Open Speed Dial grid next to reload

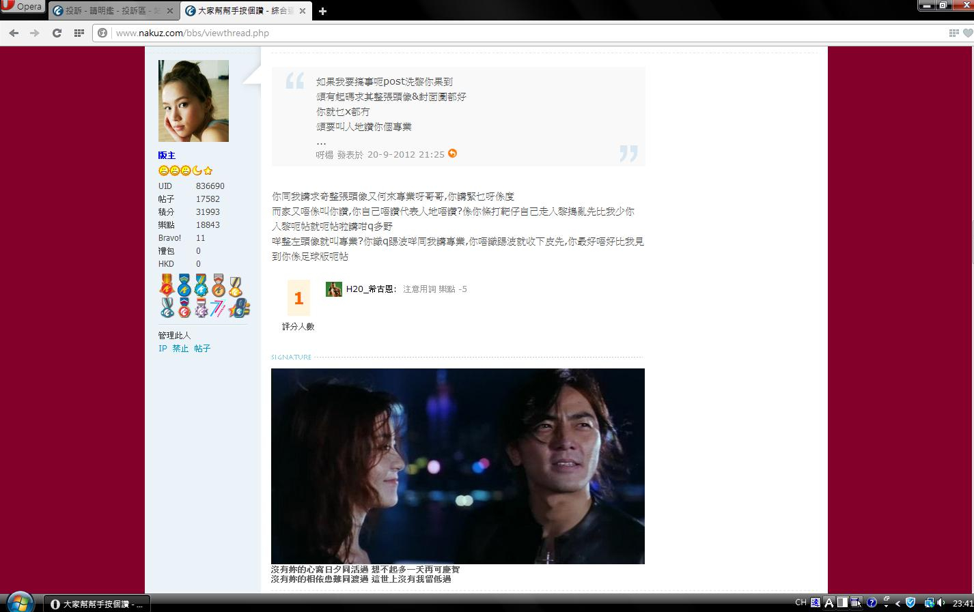pyautogui.click(x=79, y=33)
